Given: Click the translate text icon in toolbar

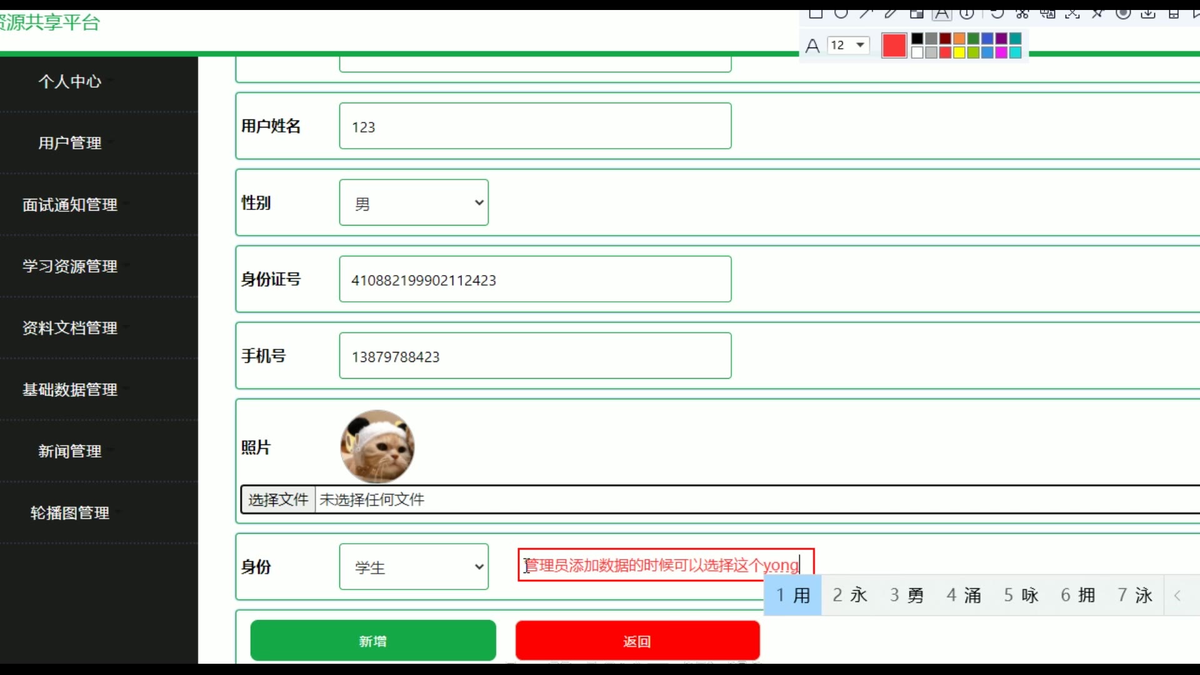Looking at the screenshot, I should coord(1048,14).
